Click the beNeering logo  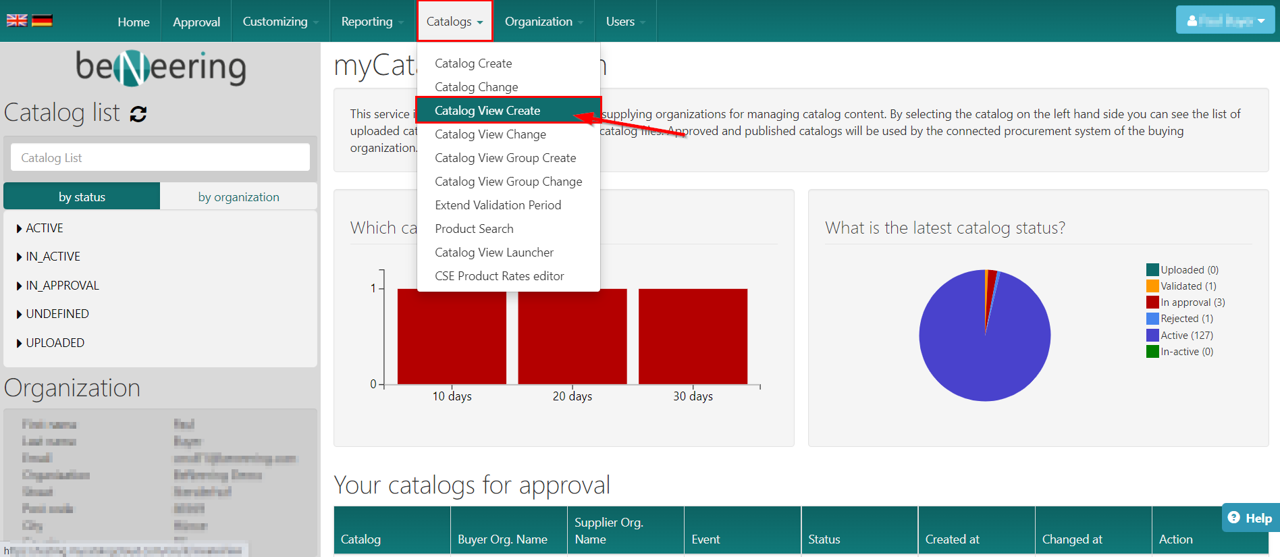(x=161, y=68)
